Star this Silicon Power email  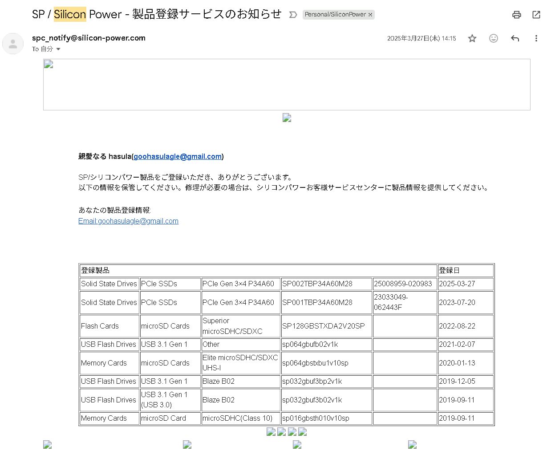coord(472,38)
